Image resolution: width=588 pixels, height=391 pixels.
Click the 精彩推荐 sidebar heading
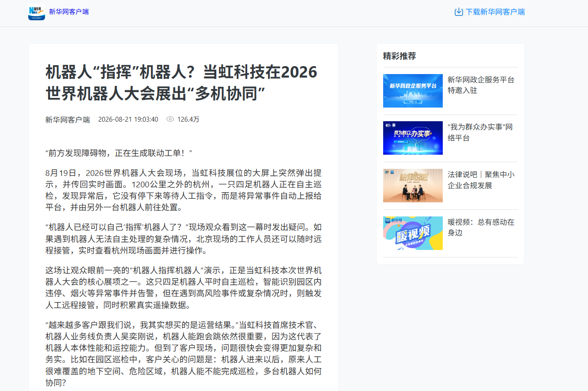400,56
